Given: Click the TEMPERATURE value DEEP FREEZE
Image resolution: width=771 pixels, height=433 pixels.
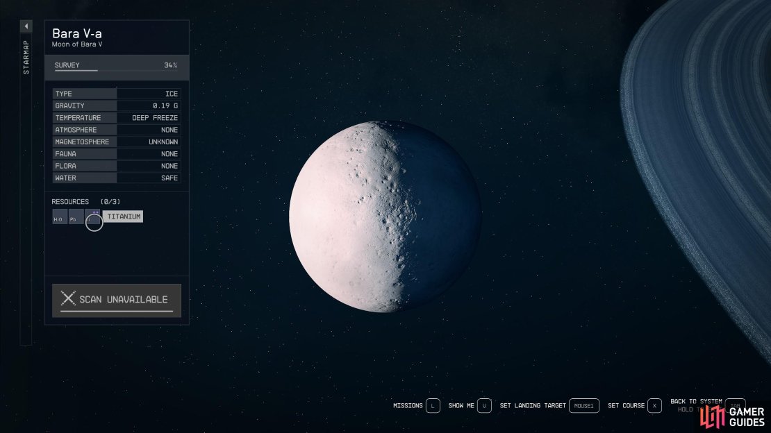Looking at the screenshot, I should 155,118.
